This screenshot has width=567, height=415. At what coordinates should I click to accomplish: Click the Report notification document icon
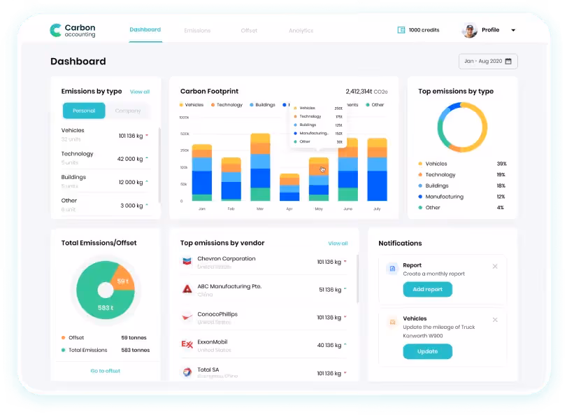(x=392, y=269)
